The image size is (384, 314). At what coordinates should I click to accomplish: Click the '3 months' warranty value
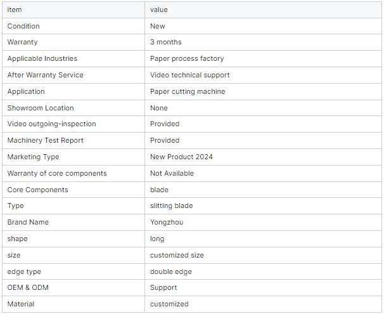tap(166, 43)
